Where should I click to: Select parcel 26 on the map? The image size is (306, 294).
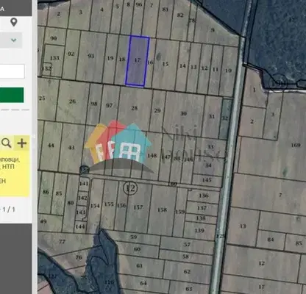pos(72,101)
